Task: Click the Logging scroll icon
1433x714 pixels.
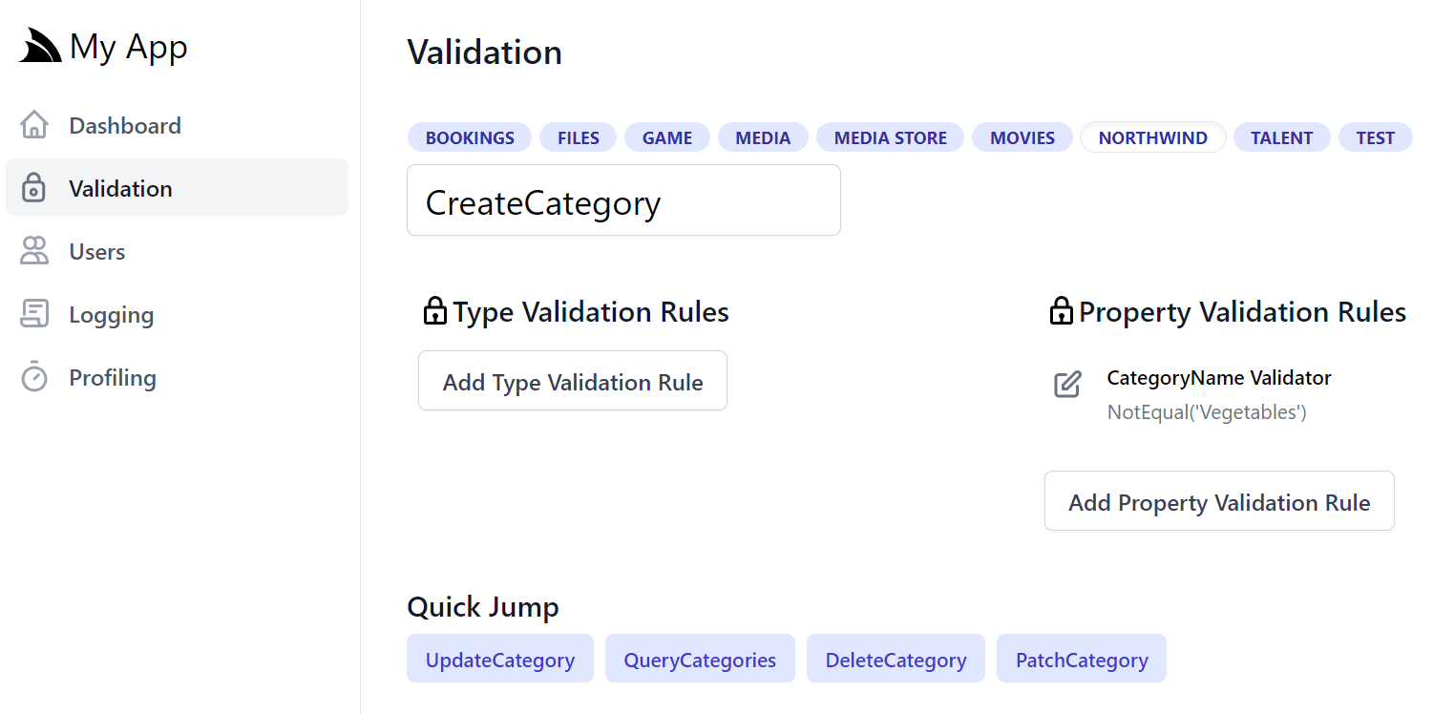Action: pos(34,314)
